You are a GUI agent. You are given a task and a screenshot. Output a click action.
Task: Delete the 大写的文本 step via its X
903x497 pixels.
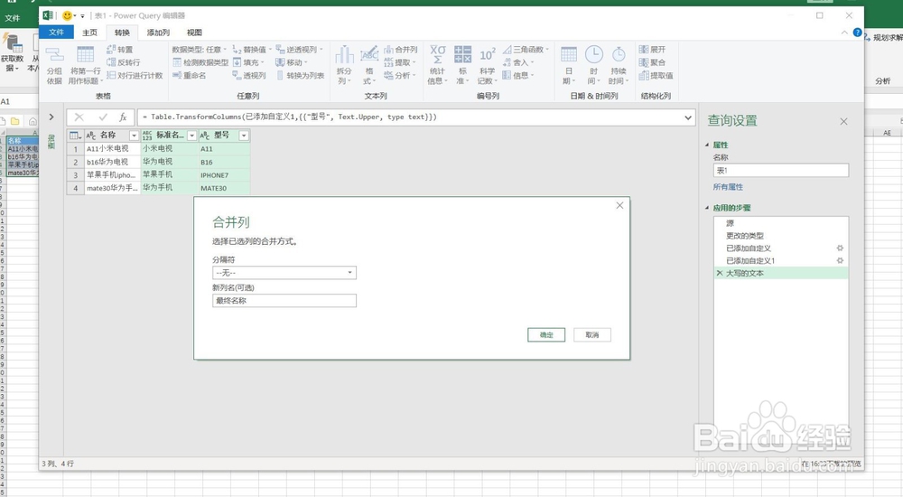(x=720, y=273)
